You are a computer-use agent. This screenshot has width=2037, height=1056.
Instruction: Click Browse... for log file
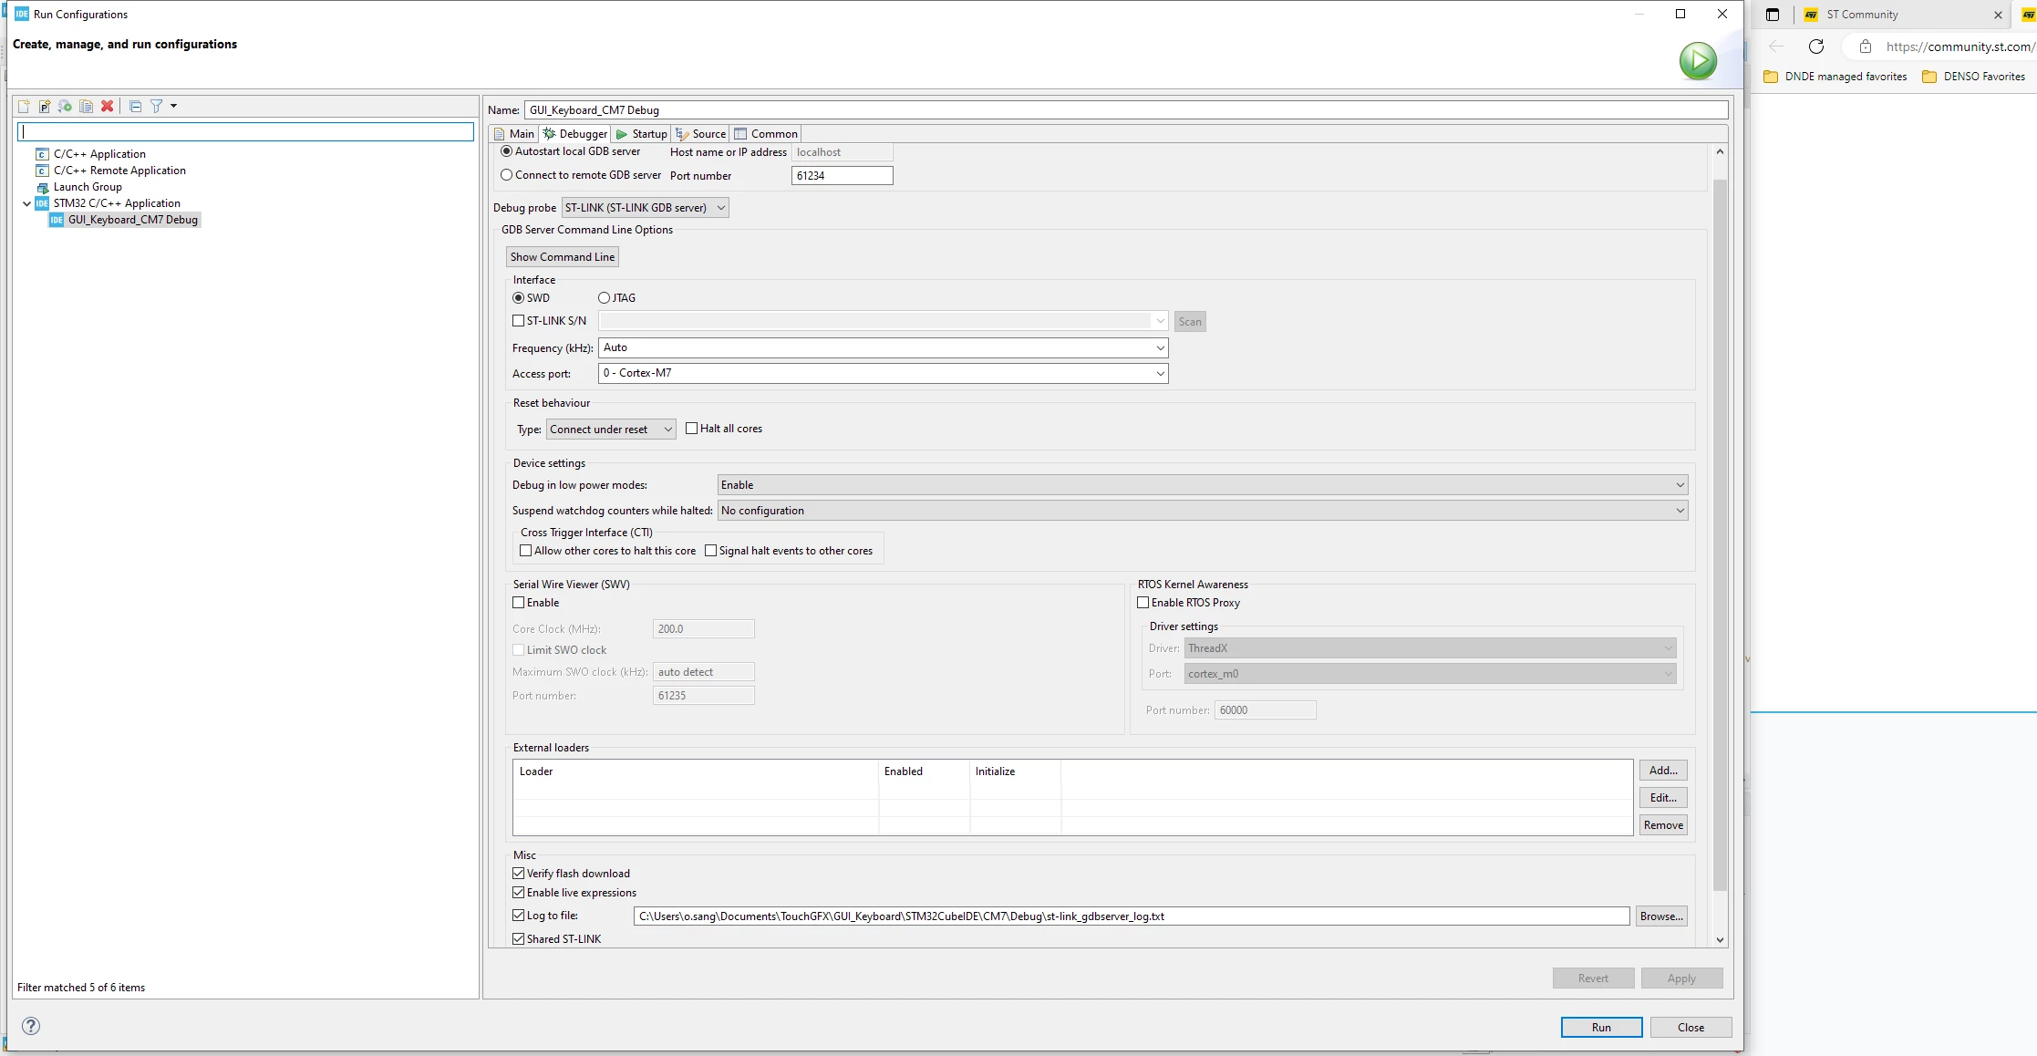(x=1661, y=916)
